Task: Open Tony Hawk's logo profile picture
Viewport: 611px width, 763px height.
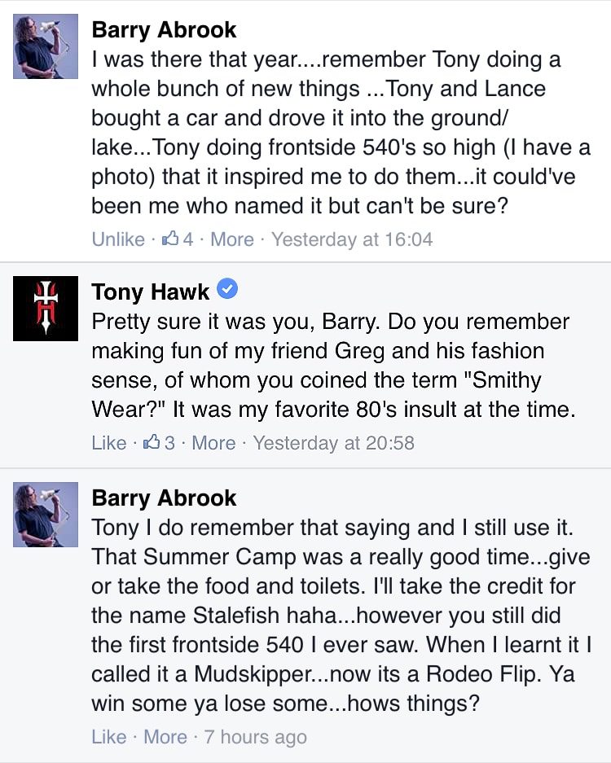Action: point(46,309)
